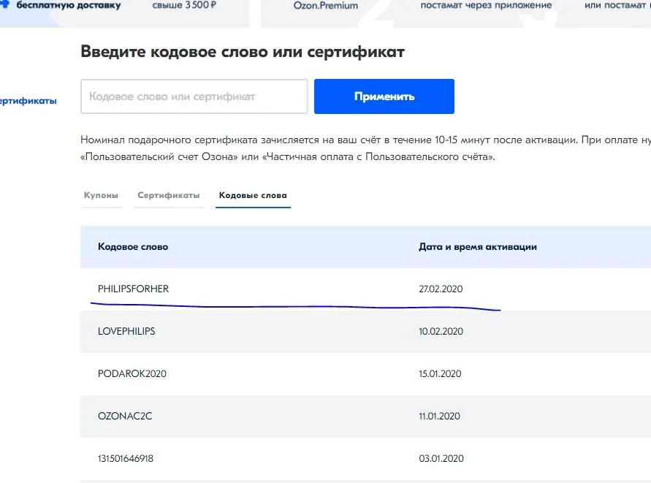
Task: Click the бесплатную доставку banner text
Action: click(69, 5)
